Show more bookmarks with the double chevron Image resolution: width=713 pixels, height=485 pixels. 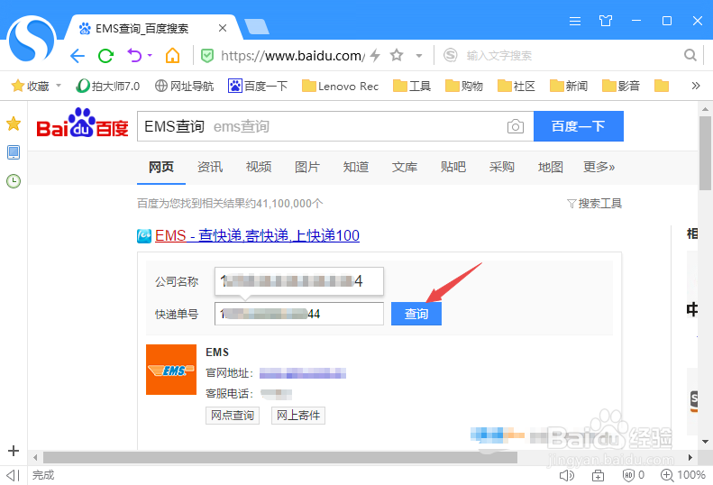(x=695, y=86)
